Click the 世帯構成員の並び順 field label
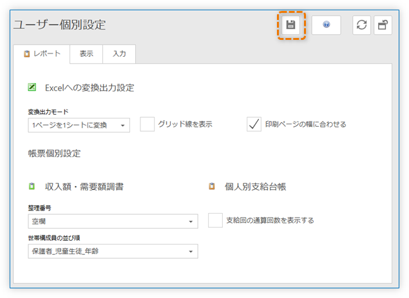Screen dimensions: 409x298 pos(54,238)
